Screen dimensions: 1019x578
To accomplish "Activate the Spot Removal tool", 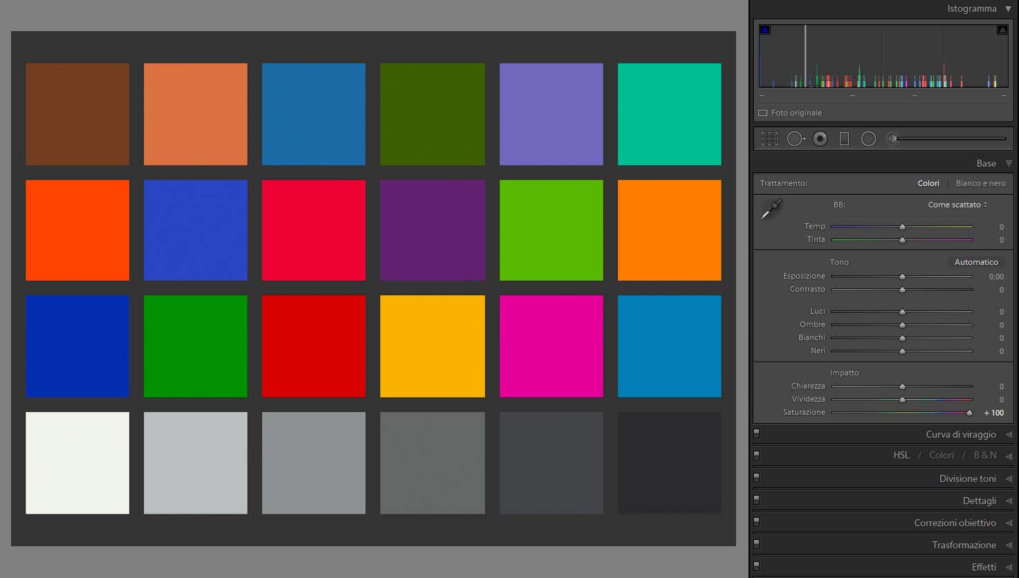I will 796,139.
